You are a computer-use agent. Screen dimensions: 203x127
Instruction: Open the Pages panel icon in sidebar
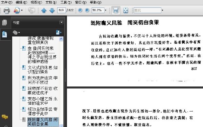[x=5, y=23]
